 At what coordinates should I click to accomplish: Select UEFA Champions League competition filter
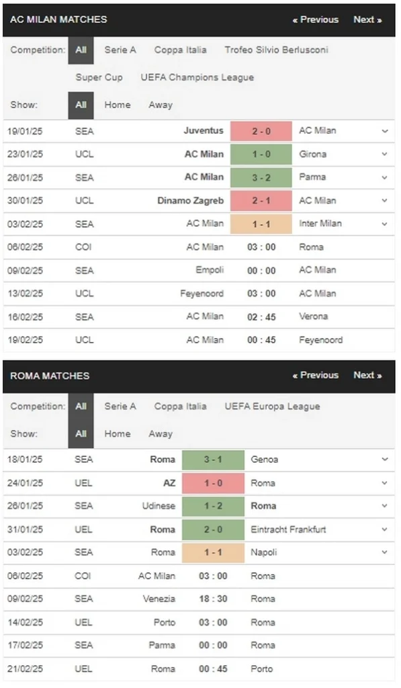[x=197, y=77]
